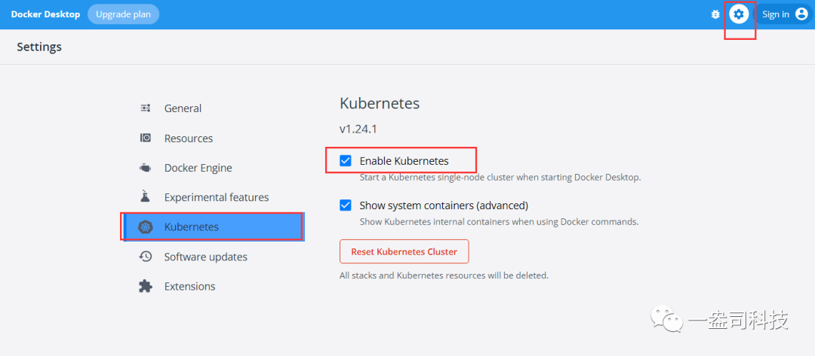The width and height of the screenshot is (815, 356).
Task: Select Extensions in the settings sidebar
Action: pos(189,286)
